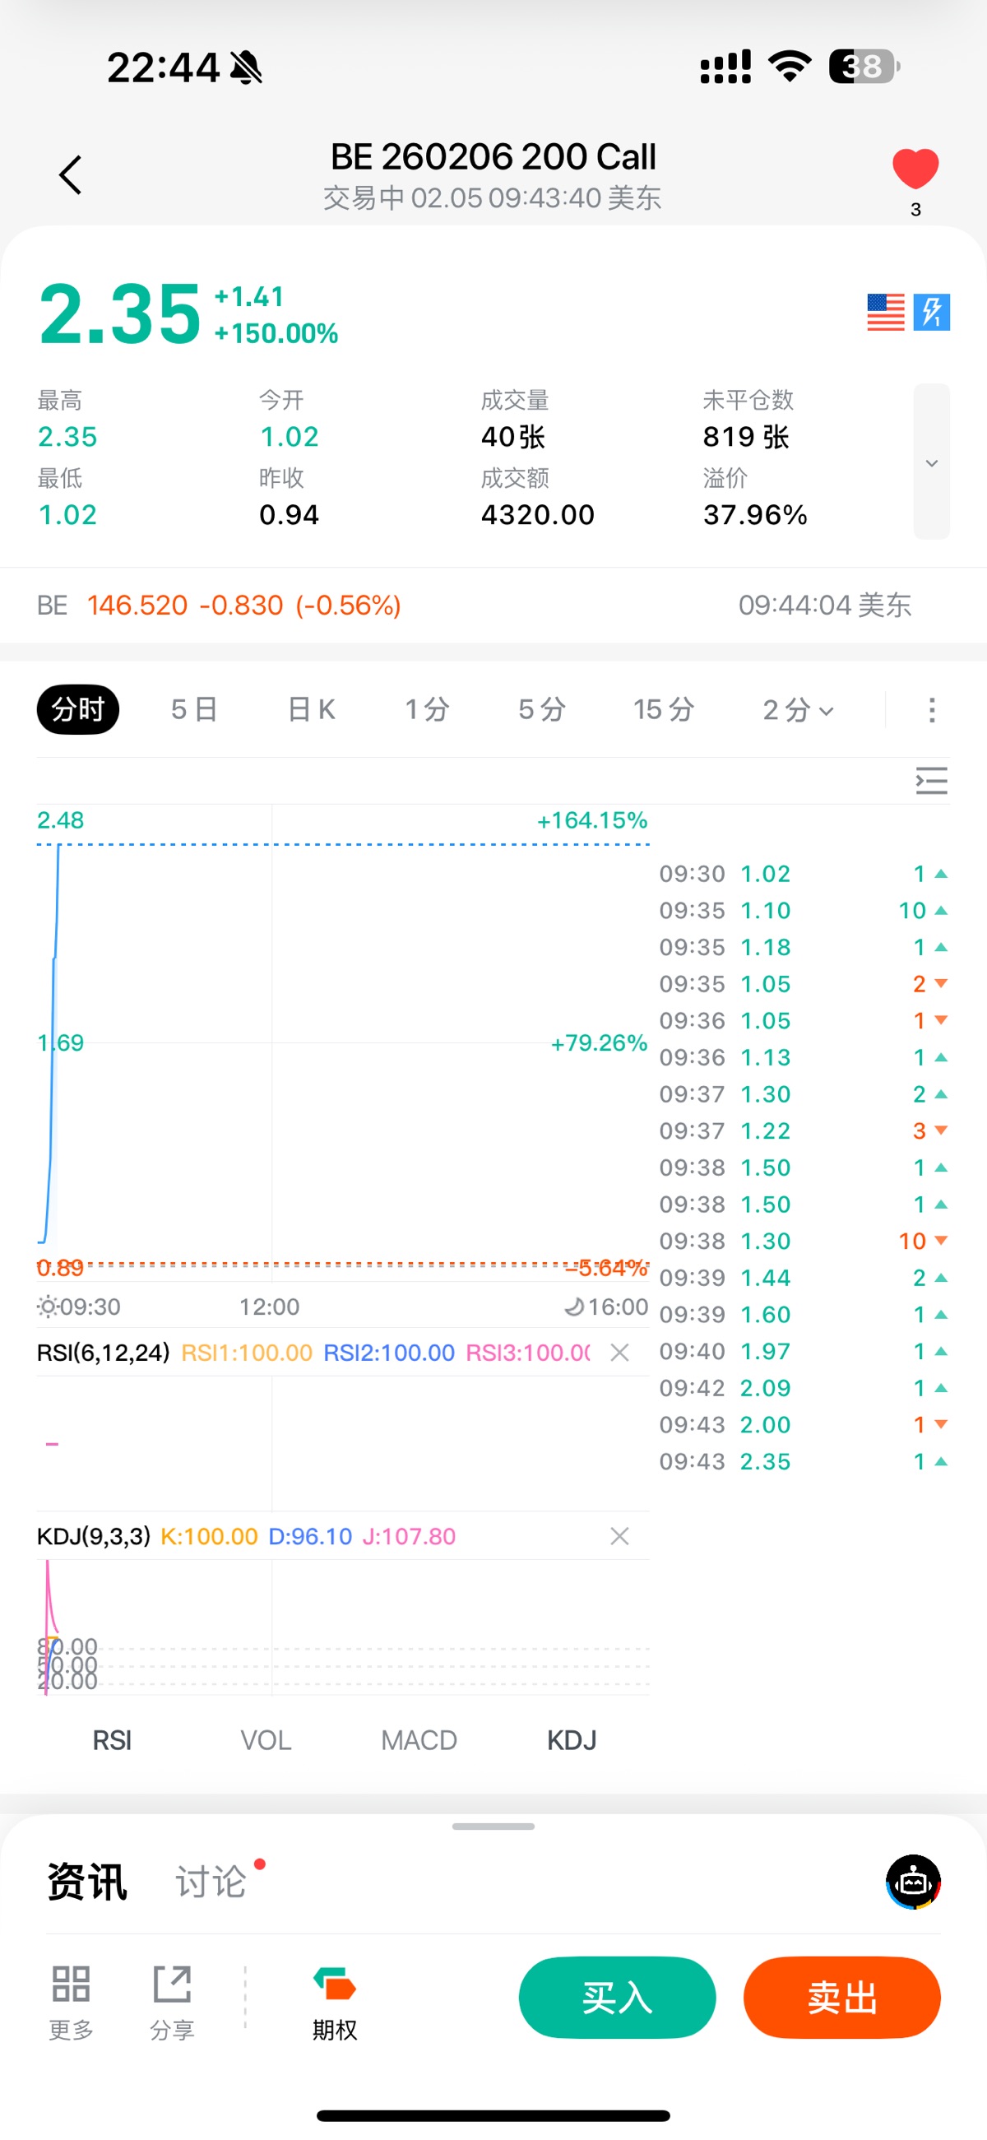Screen dimensions: 987x2140
Task: Tap the 分享 share icon
Action: [172, 2000]
